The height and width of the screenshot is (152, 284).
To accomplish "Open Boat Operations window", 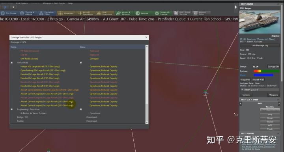I will tap(105, 13).
